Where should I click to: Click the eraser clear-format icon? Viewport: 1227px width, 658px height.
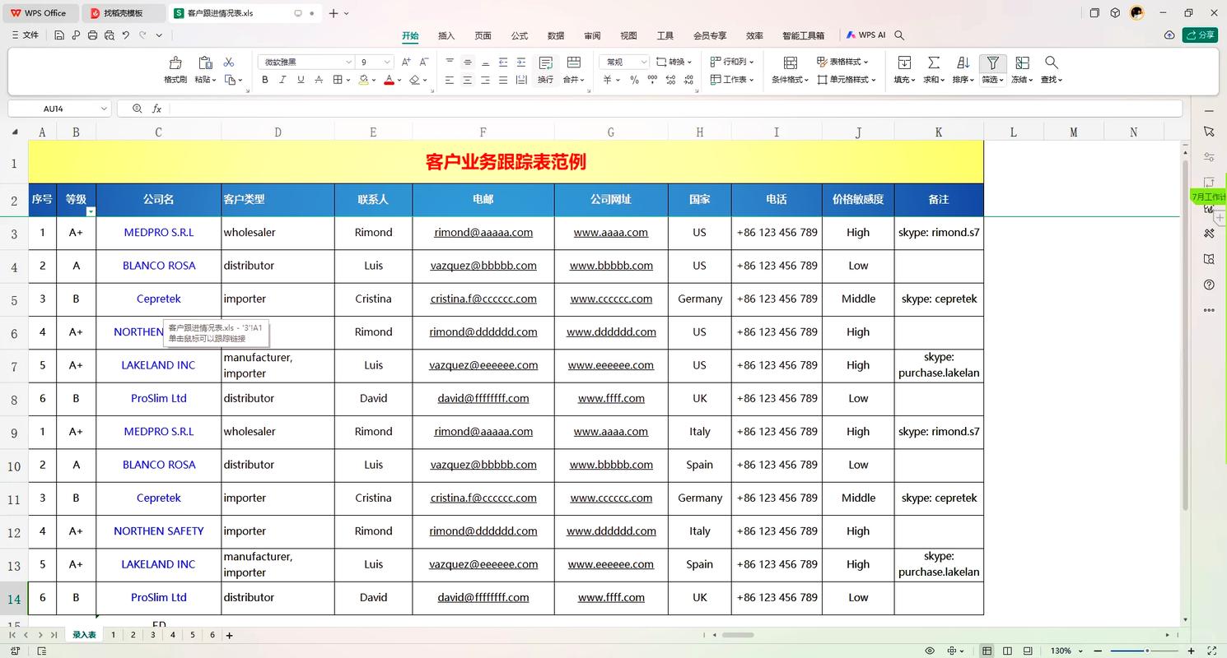(x=414, y=80)
